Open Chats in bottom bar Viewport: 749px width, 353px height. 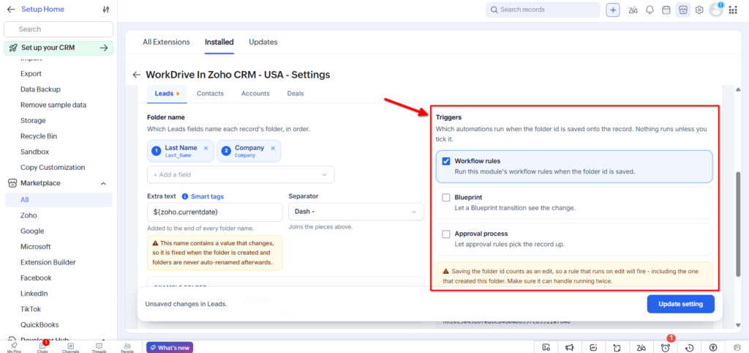tap(42, 347)
